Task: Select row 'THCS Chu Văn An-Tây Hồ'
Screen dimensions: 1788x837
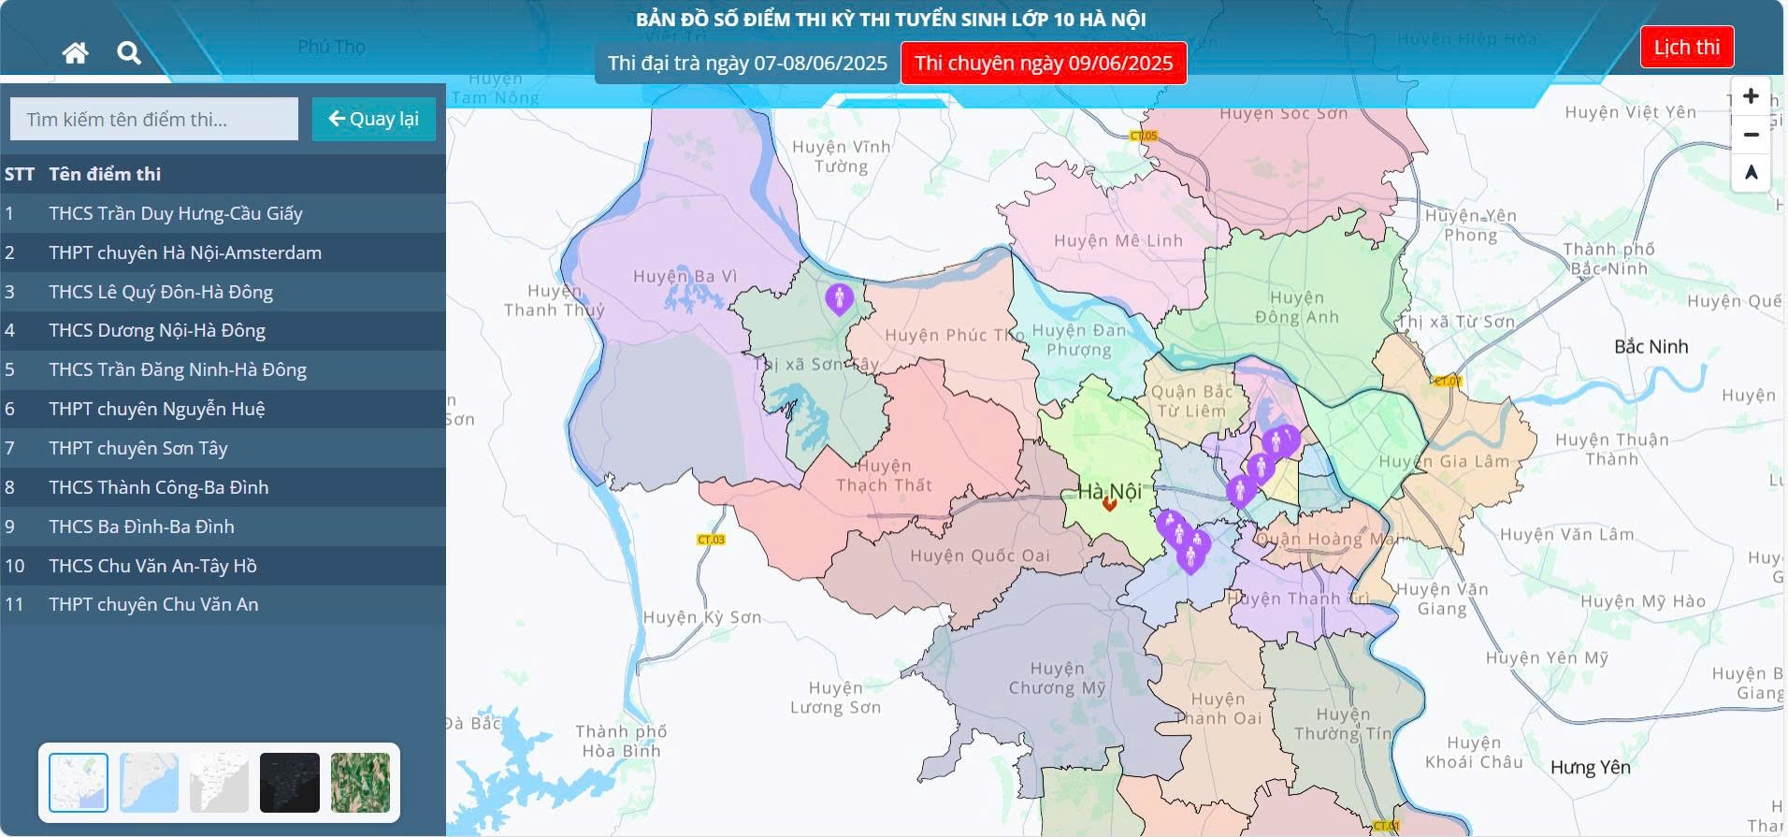Action: (x=223, y=566)
